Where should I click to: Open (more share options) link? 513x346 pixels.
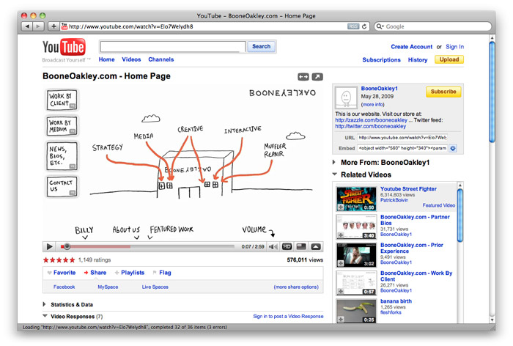pos(296,287)
